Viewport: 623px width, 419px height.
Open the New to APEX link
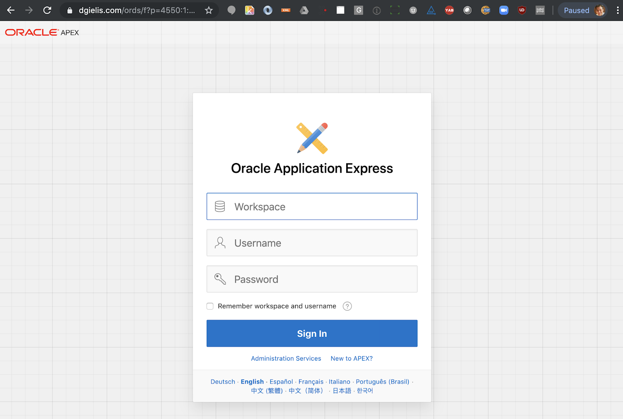click(x=351, y=358)
